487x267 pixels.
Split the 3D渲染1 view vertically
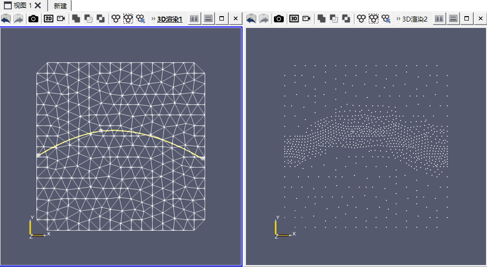(x=209, y=19)
